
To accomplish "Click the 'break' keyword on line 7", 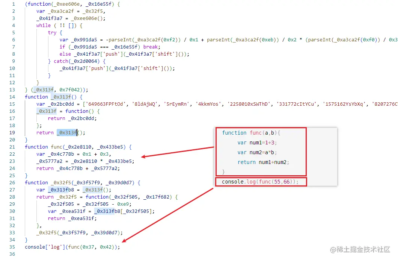I will [150, 47].
